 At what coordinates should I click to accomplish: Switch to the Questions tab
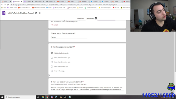point(81,18)
